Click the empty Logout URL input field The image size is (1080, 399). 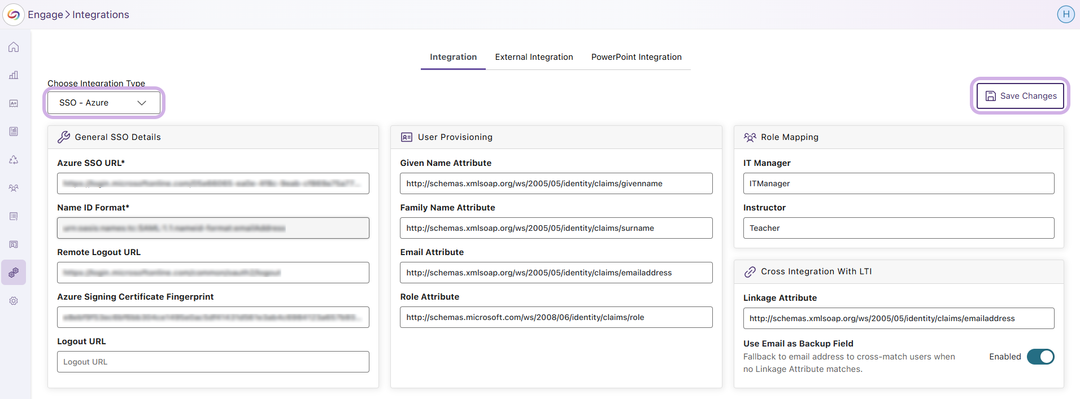[x=213, y=362]
